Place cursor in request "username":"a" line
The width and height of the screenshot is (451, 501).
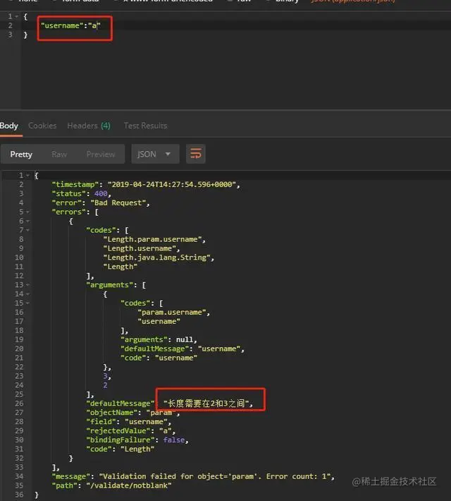point(70,25)
